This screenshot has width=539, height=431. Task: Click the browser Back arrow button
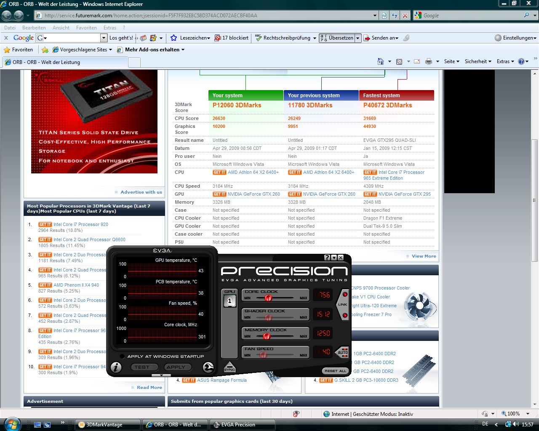(x=7, y=16)
